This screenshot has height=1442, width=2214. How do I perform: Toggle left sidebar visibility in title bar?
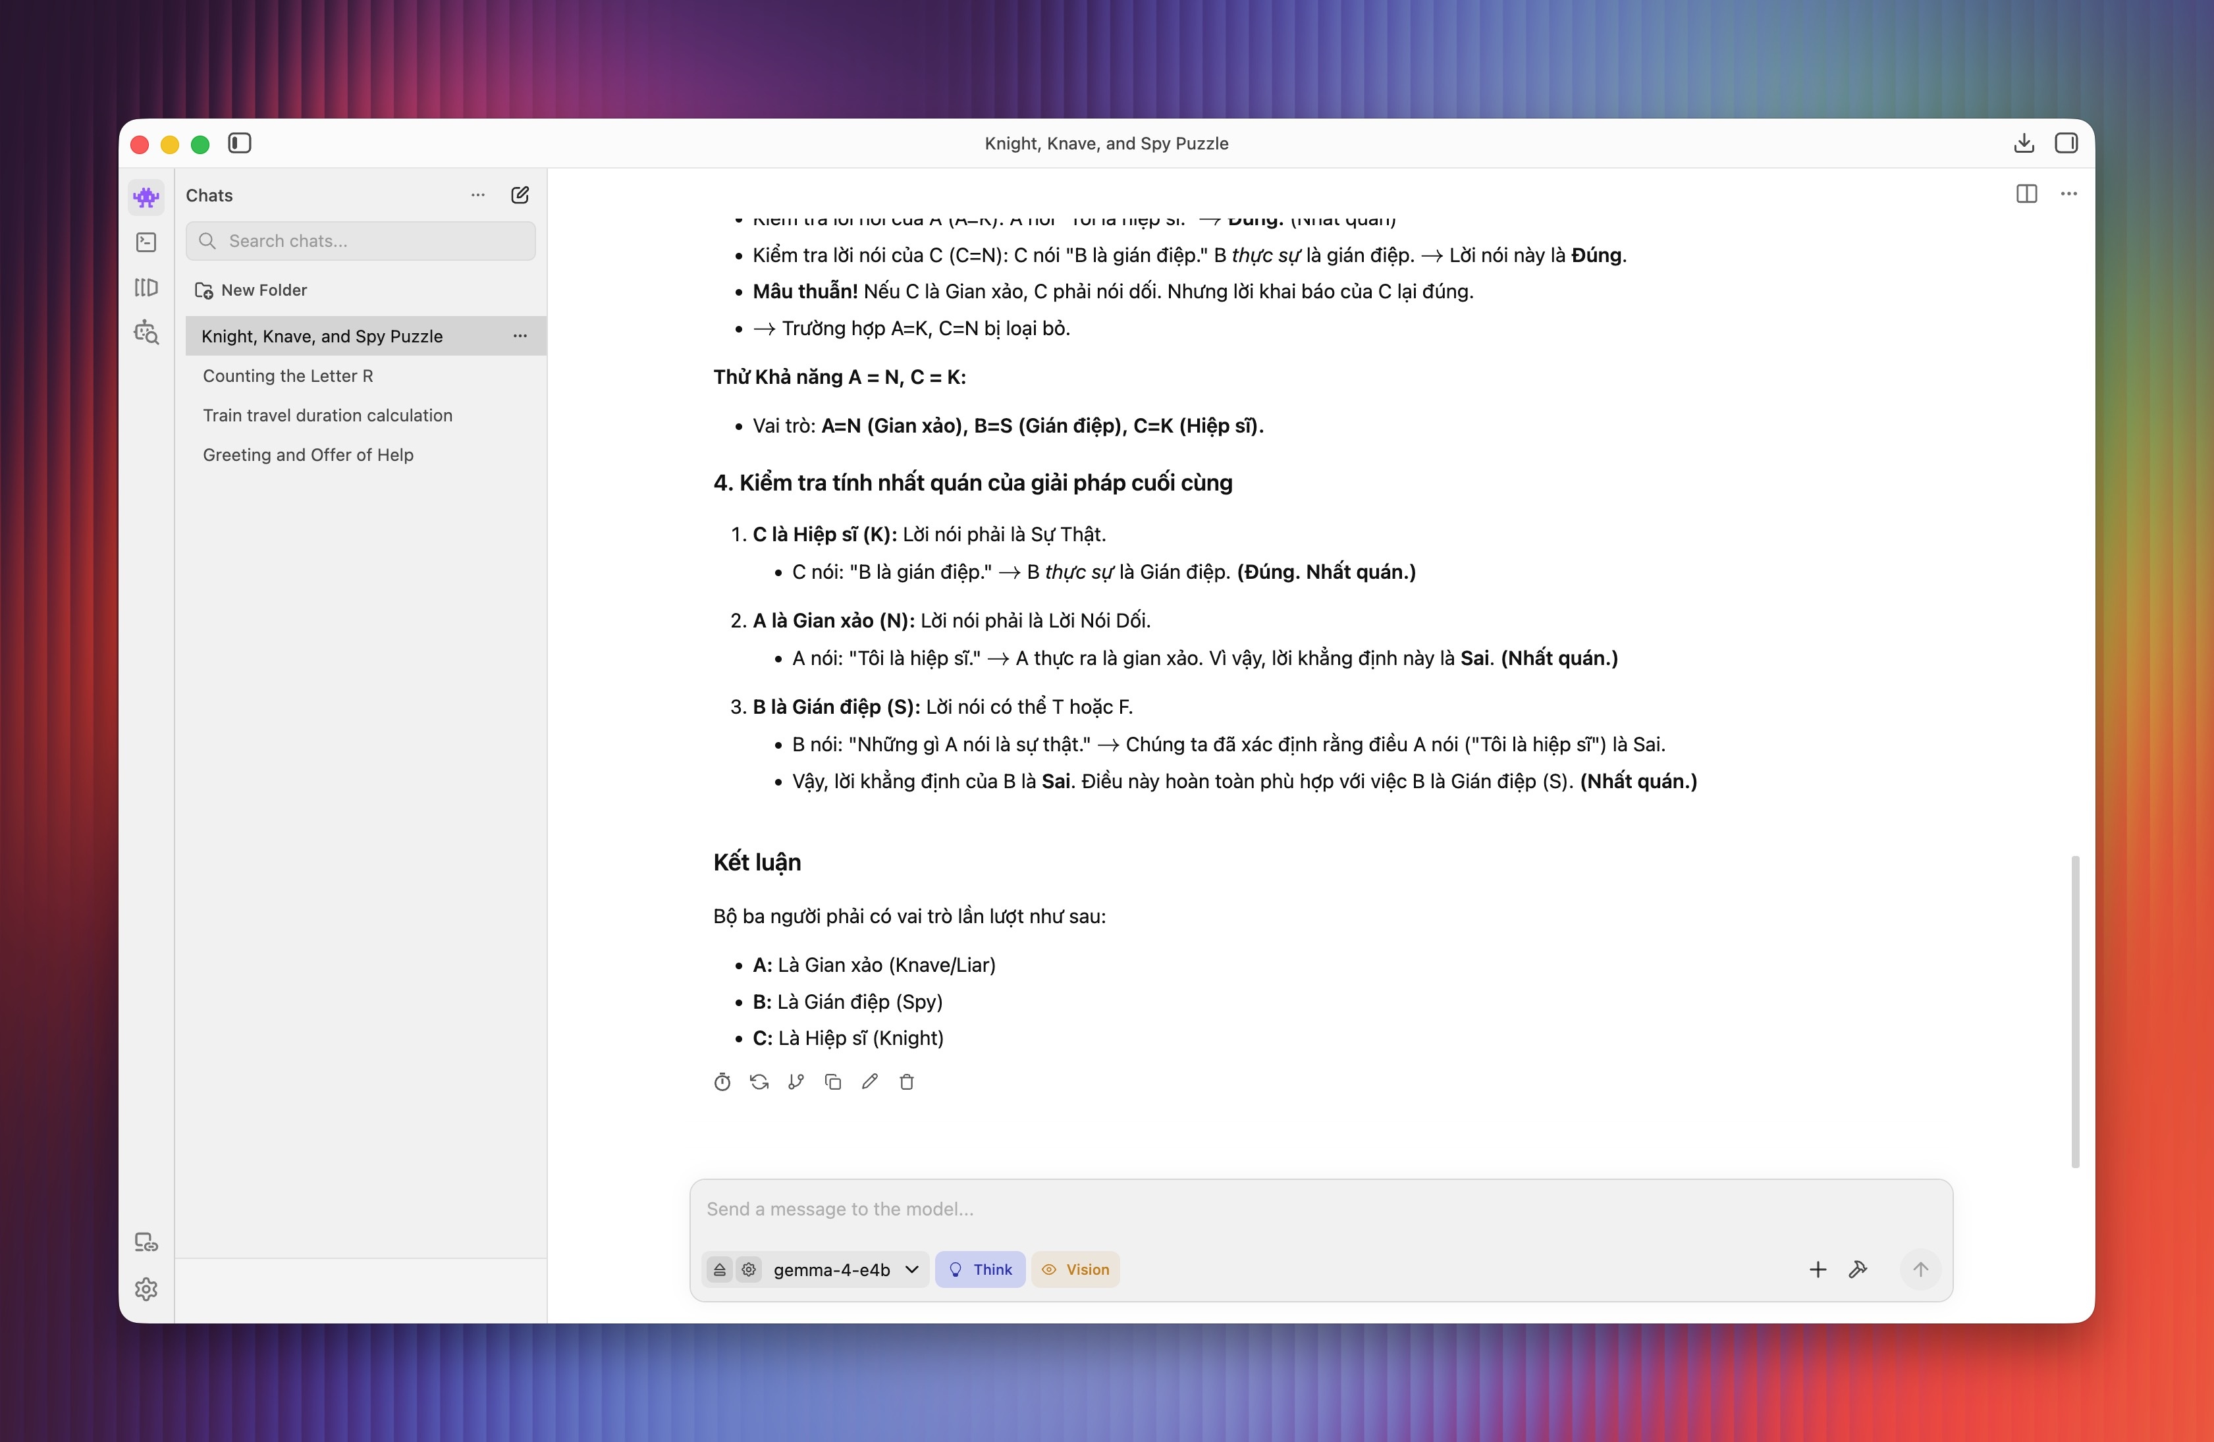pos(239,144)
